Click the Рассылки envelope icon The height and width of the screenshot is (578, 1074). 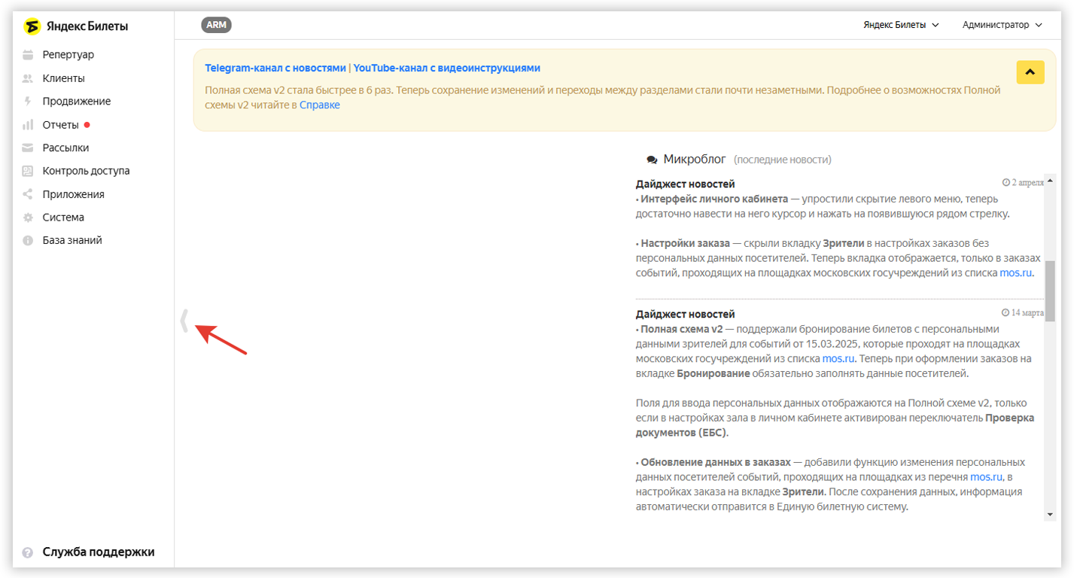click(x=28, y=148)
